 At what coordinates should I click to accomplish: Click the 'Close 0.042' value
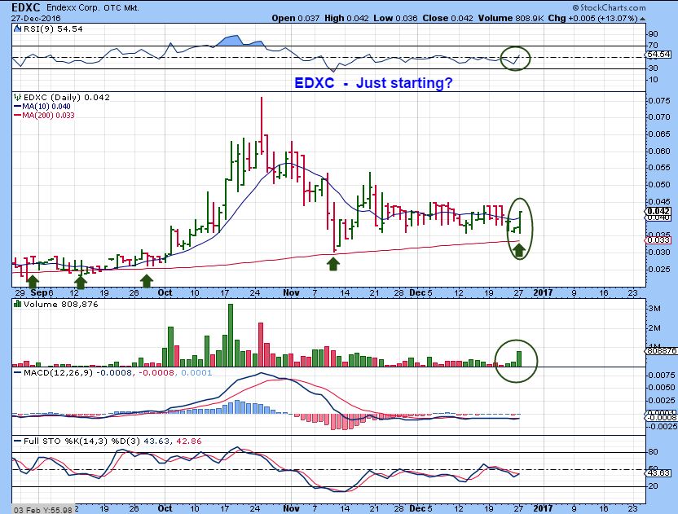[447, 18]
